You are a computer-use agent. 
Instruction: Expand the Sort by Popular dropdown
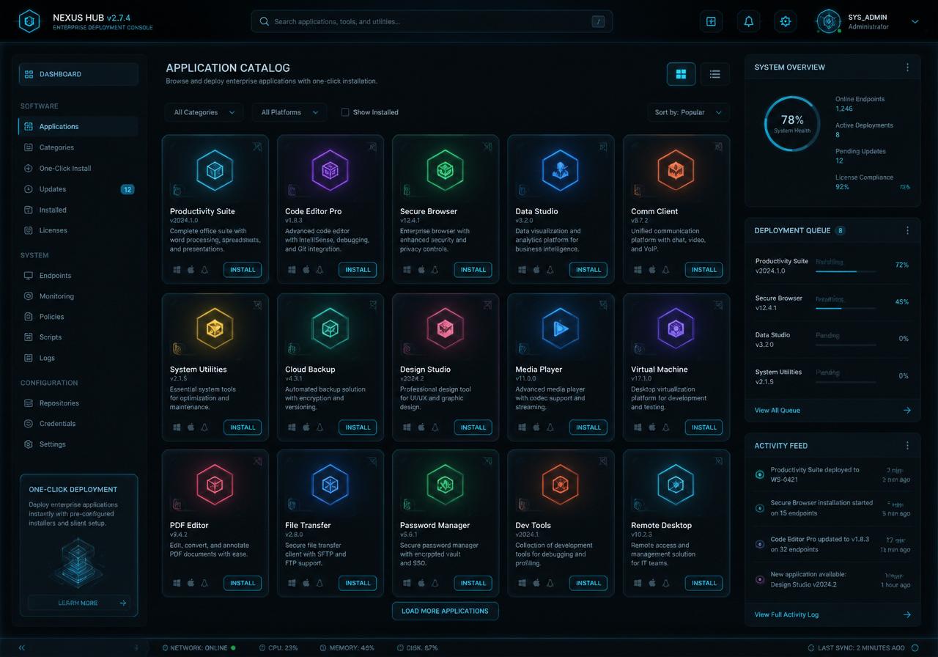coord(688,112)
